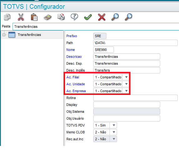Click the Desc. Inglês field Transfers
Viewport: 179px width, 154px height.
127,70
